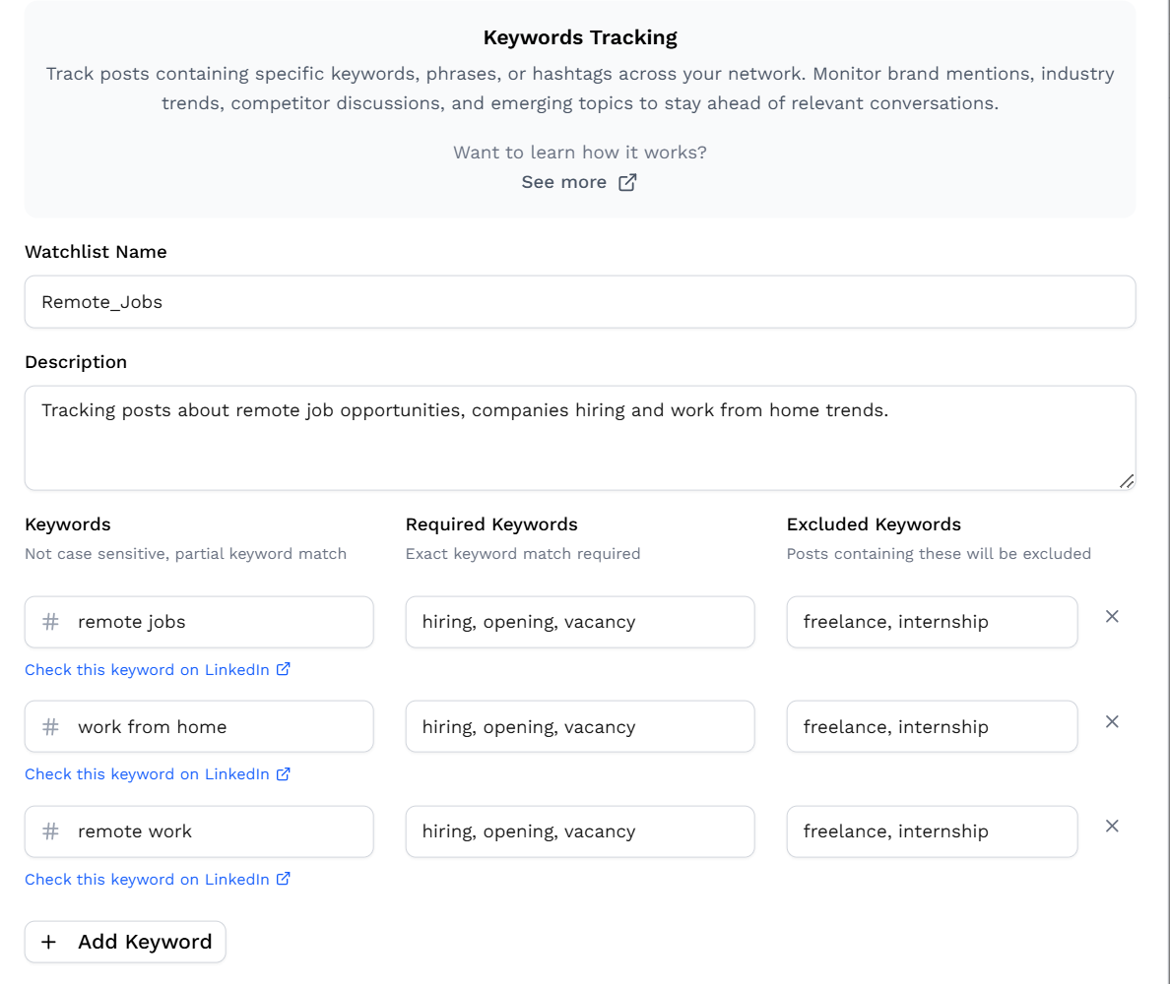Click the plus icon on the Add Keyword button
Image resolution: width=1170 pixels, height=984 pixels.
tap(48, 942)
